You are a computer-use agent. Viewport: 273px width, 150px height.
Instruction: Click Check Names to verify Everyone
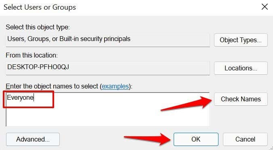[x=241, y=99]
